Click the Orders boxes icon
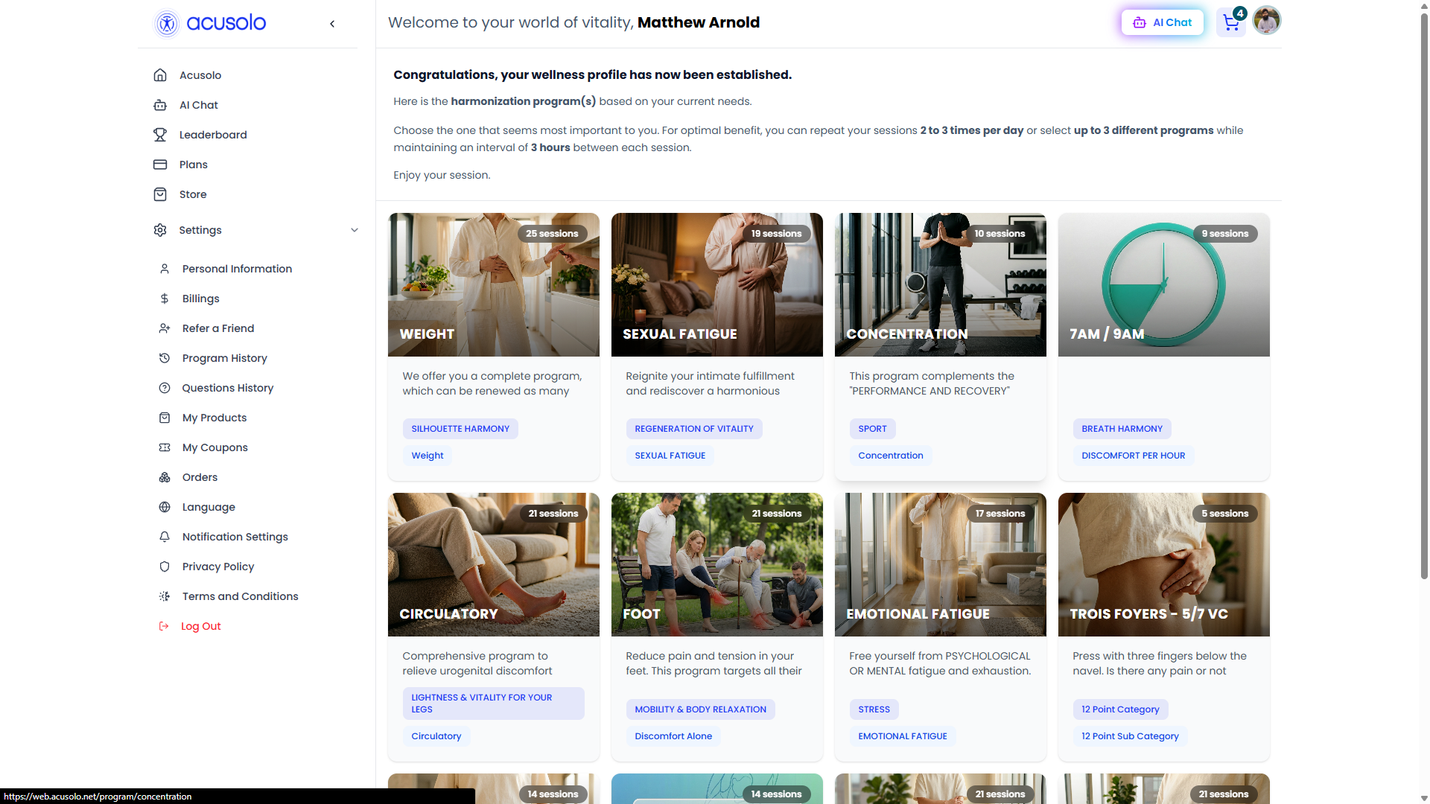1430x804 pixels. pos(165,477)
